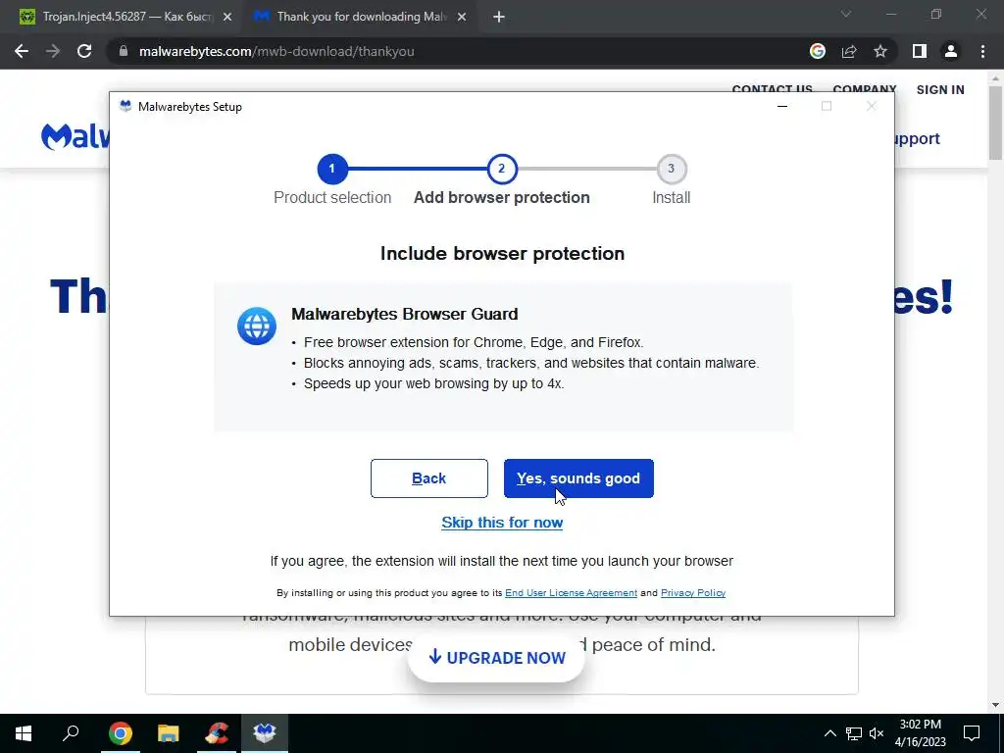Image resolution: width=1004 pixels, height=753 pixels.
Task: Open Chrome three-dot menu
Action: click(982, 51)
